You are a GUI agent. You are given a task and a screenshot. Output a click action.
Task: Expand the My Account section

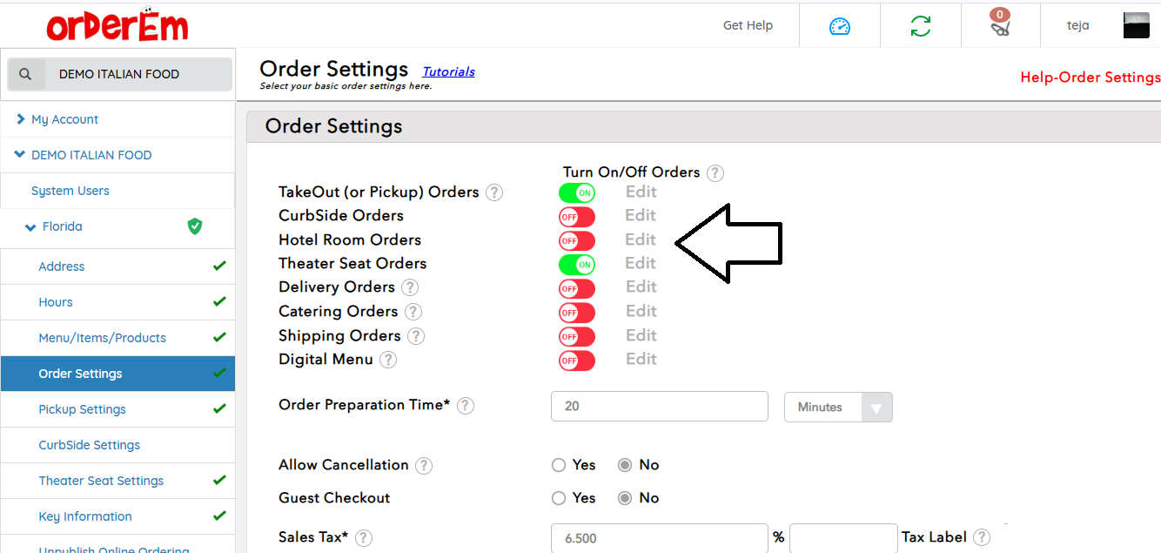(64, 119)
